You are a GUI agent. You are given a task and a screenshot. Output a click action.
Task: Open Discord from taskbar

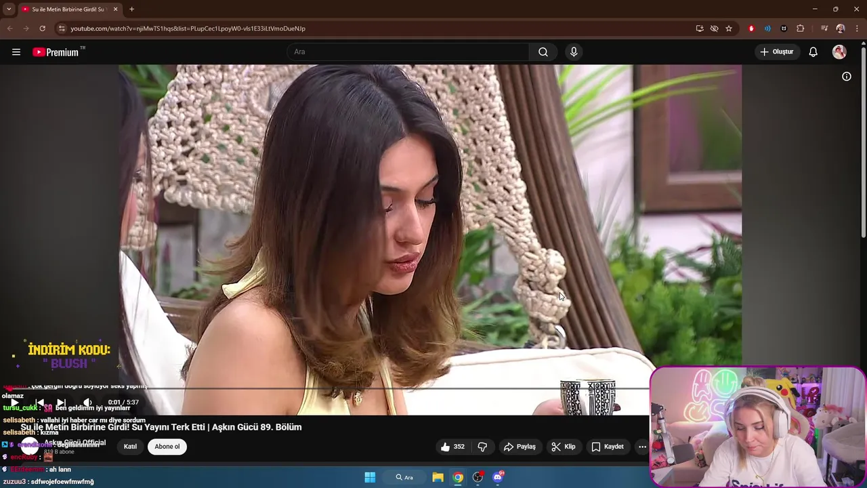498,477
